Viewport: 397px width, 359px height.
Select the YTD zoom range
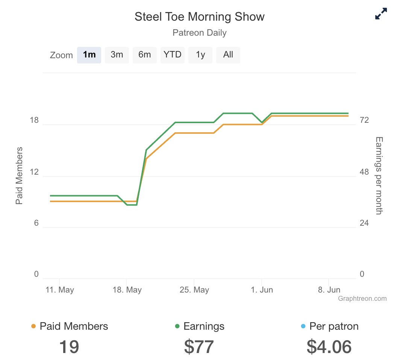point(173,55)
